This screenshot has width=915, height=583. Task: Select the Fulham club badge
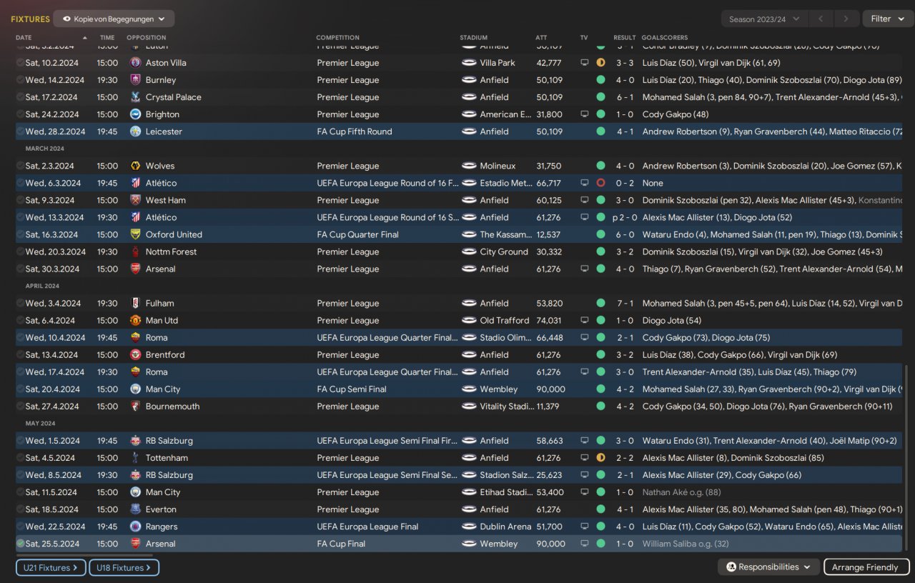pyautogui.click(x=136, y=303)
